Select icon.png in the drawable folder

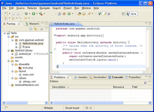[x=28, y=68]
